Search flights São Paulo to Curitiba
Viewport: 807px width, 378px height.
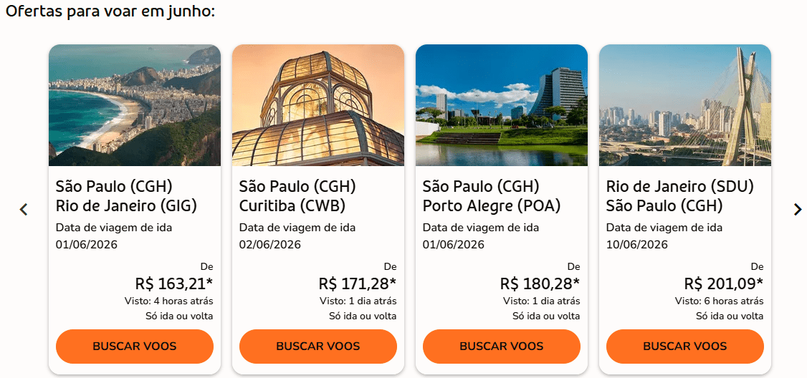pos(318,346)
